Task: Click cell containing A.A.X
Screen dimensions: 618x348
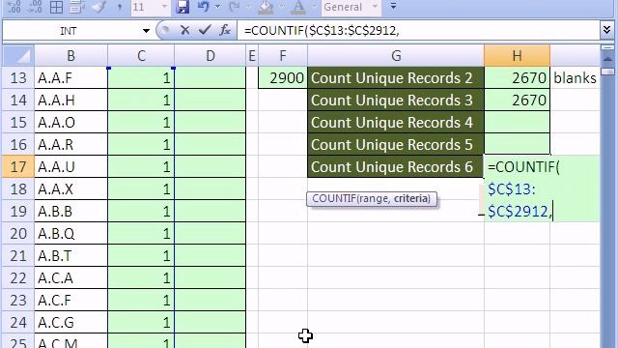Action: point(70,188)
